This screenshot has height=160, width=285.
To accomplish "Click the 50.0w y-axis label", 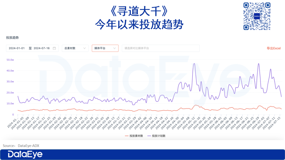I will [x=10, y=60].
